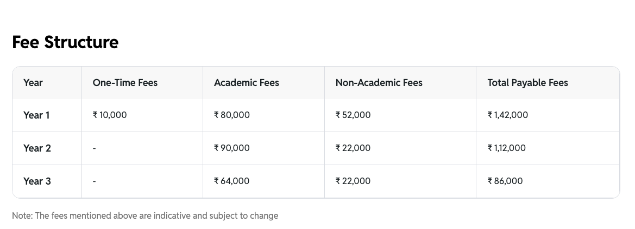Click the Fee Structure heading

pyautogui.click(x=65, y=42)
